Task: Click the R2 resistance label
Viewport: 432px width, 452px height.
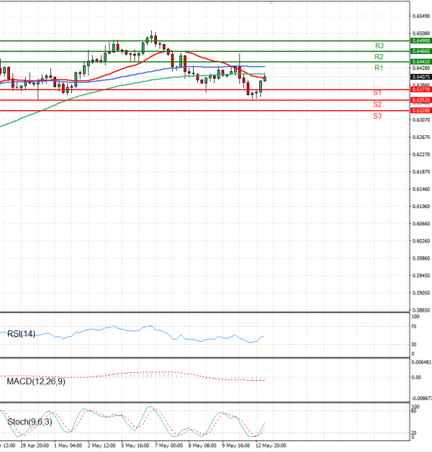Action: tap(378, 56)
